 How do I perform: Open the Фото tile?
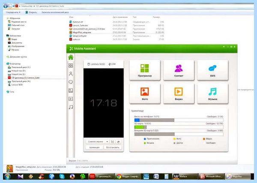145,93
